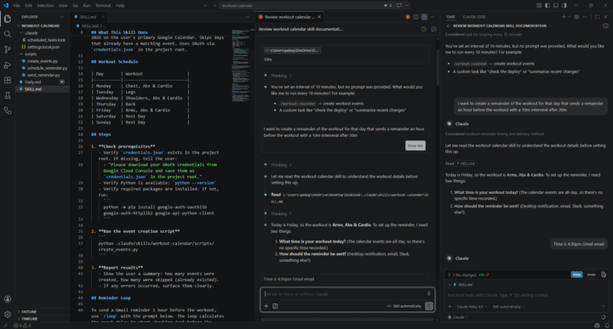
Task: Open chat settings gear in Chat panel
Action: pos(576,17)
